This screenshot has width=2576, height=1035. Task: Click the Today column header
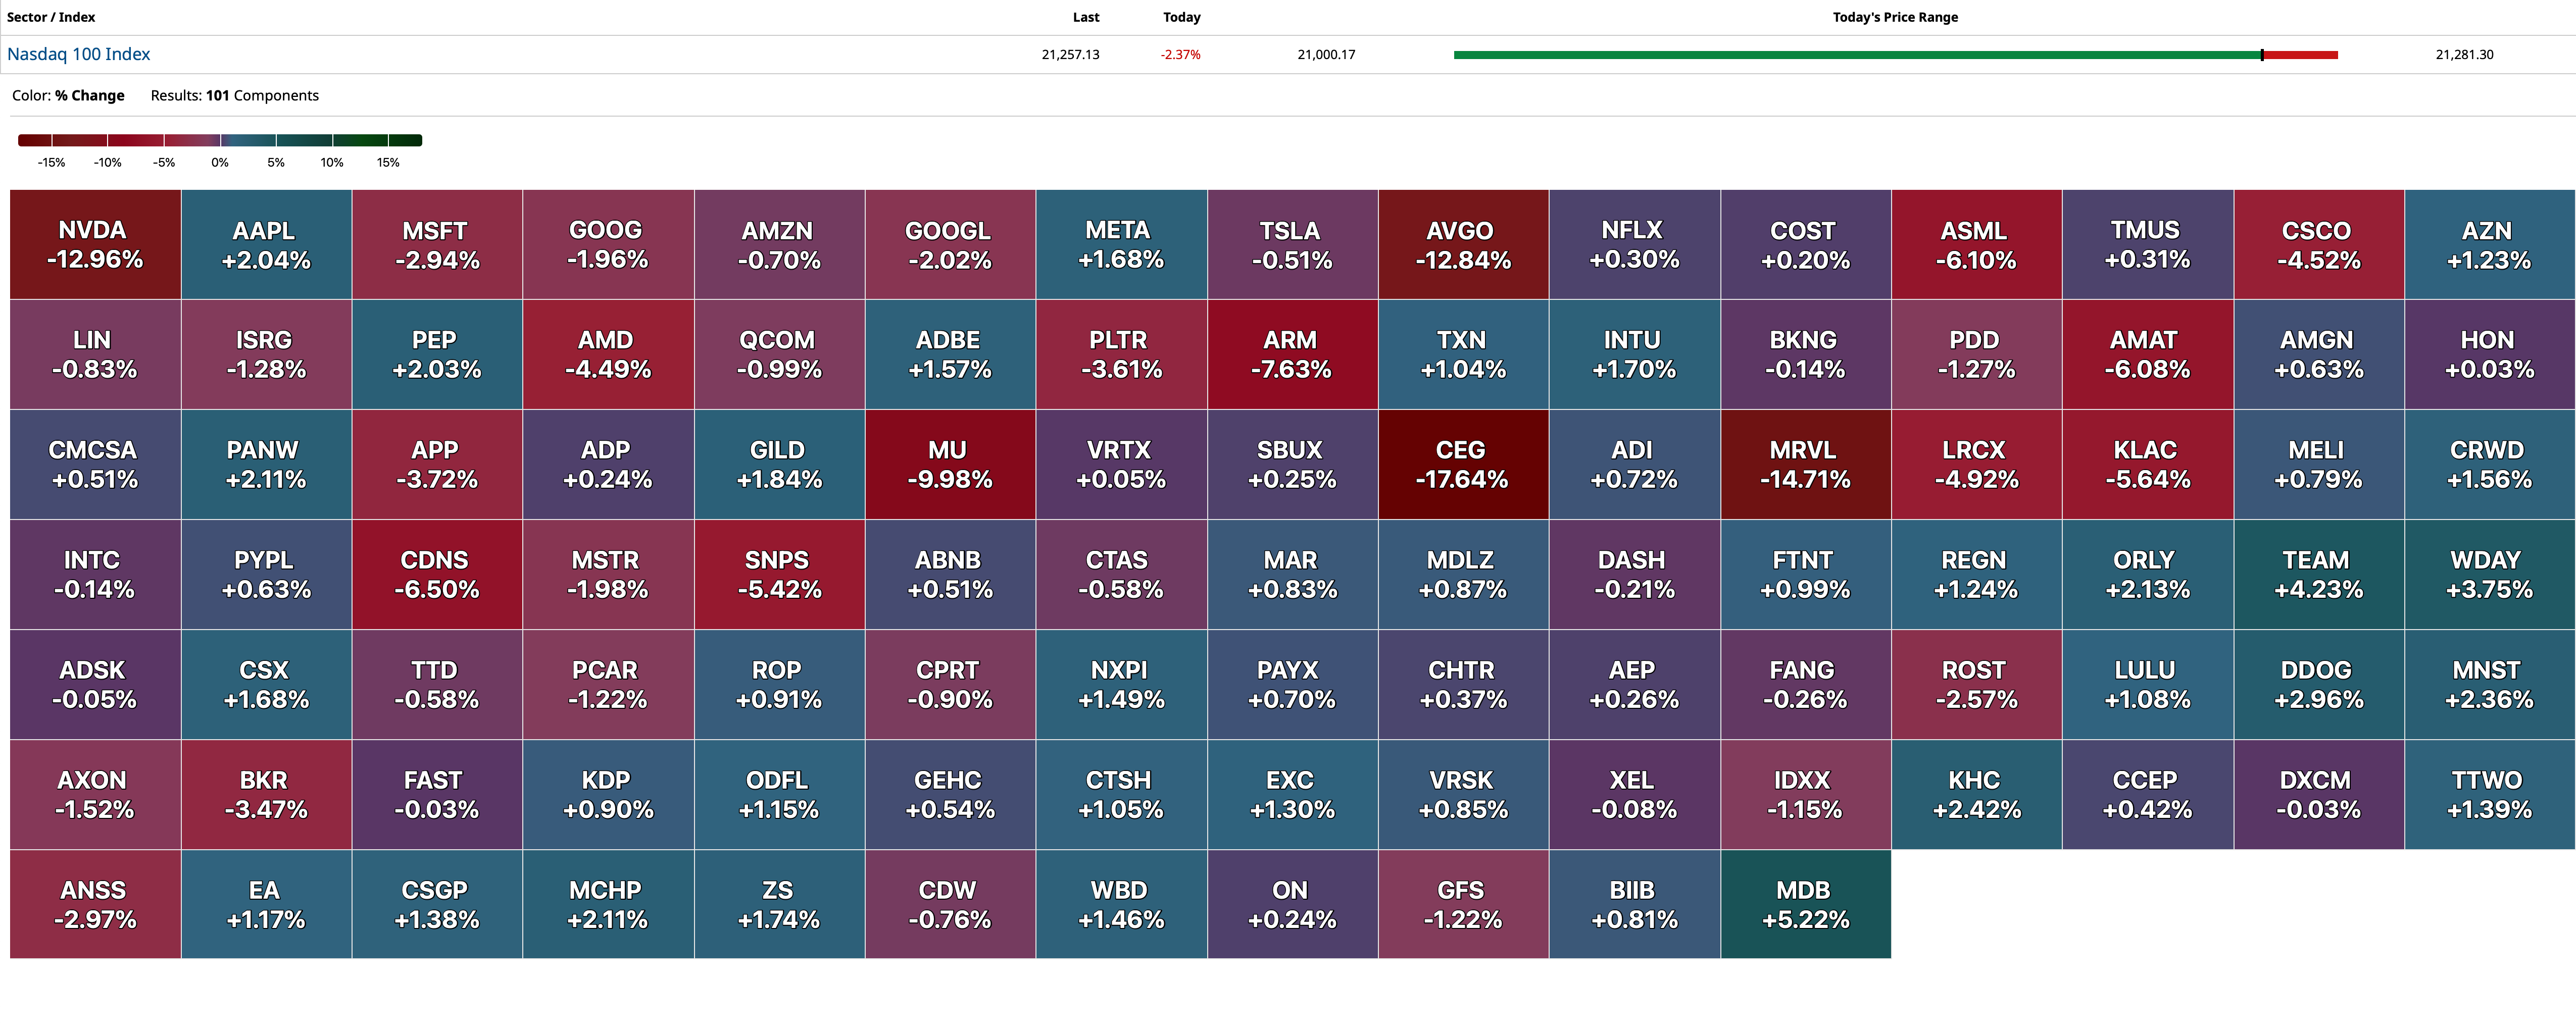1181,17
